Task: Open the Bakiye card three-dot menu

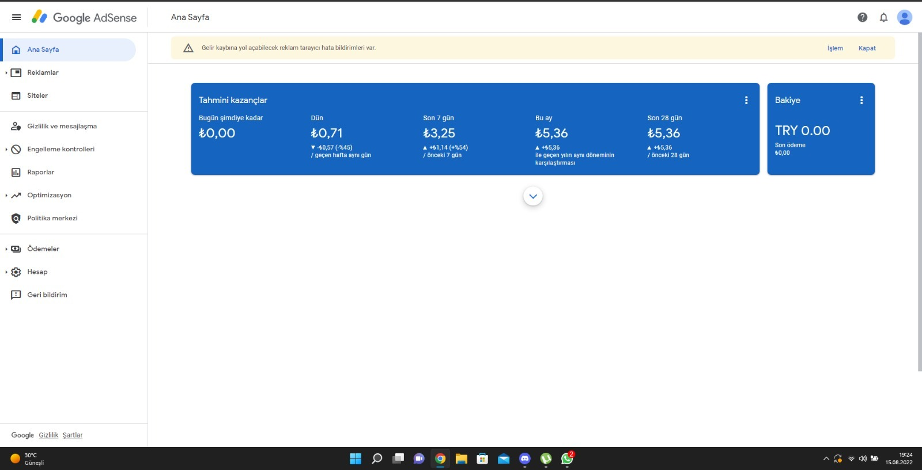Action: coord(861,100)
